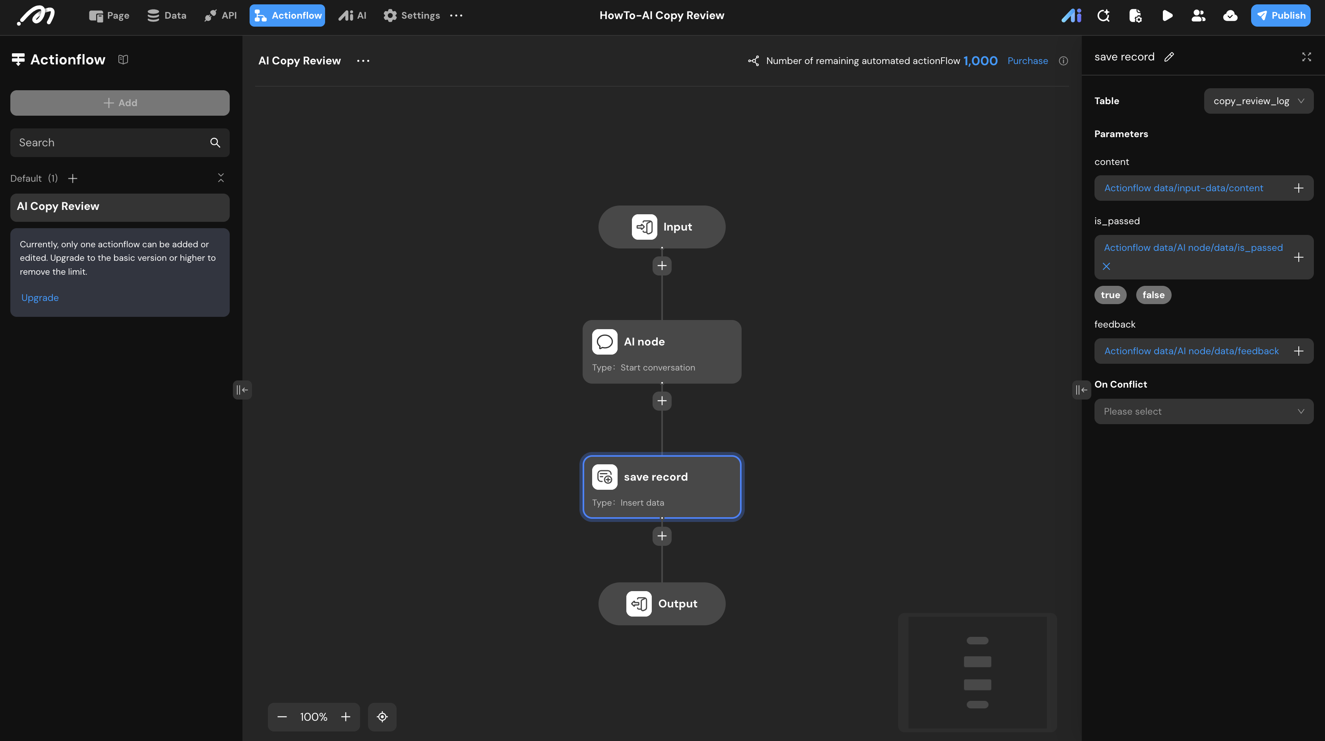The width and height of the screenshot is (1325, 741).
Task: Click the info icon beside Purchase
Action: click(x=1063, y=61)
